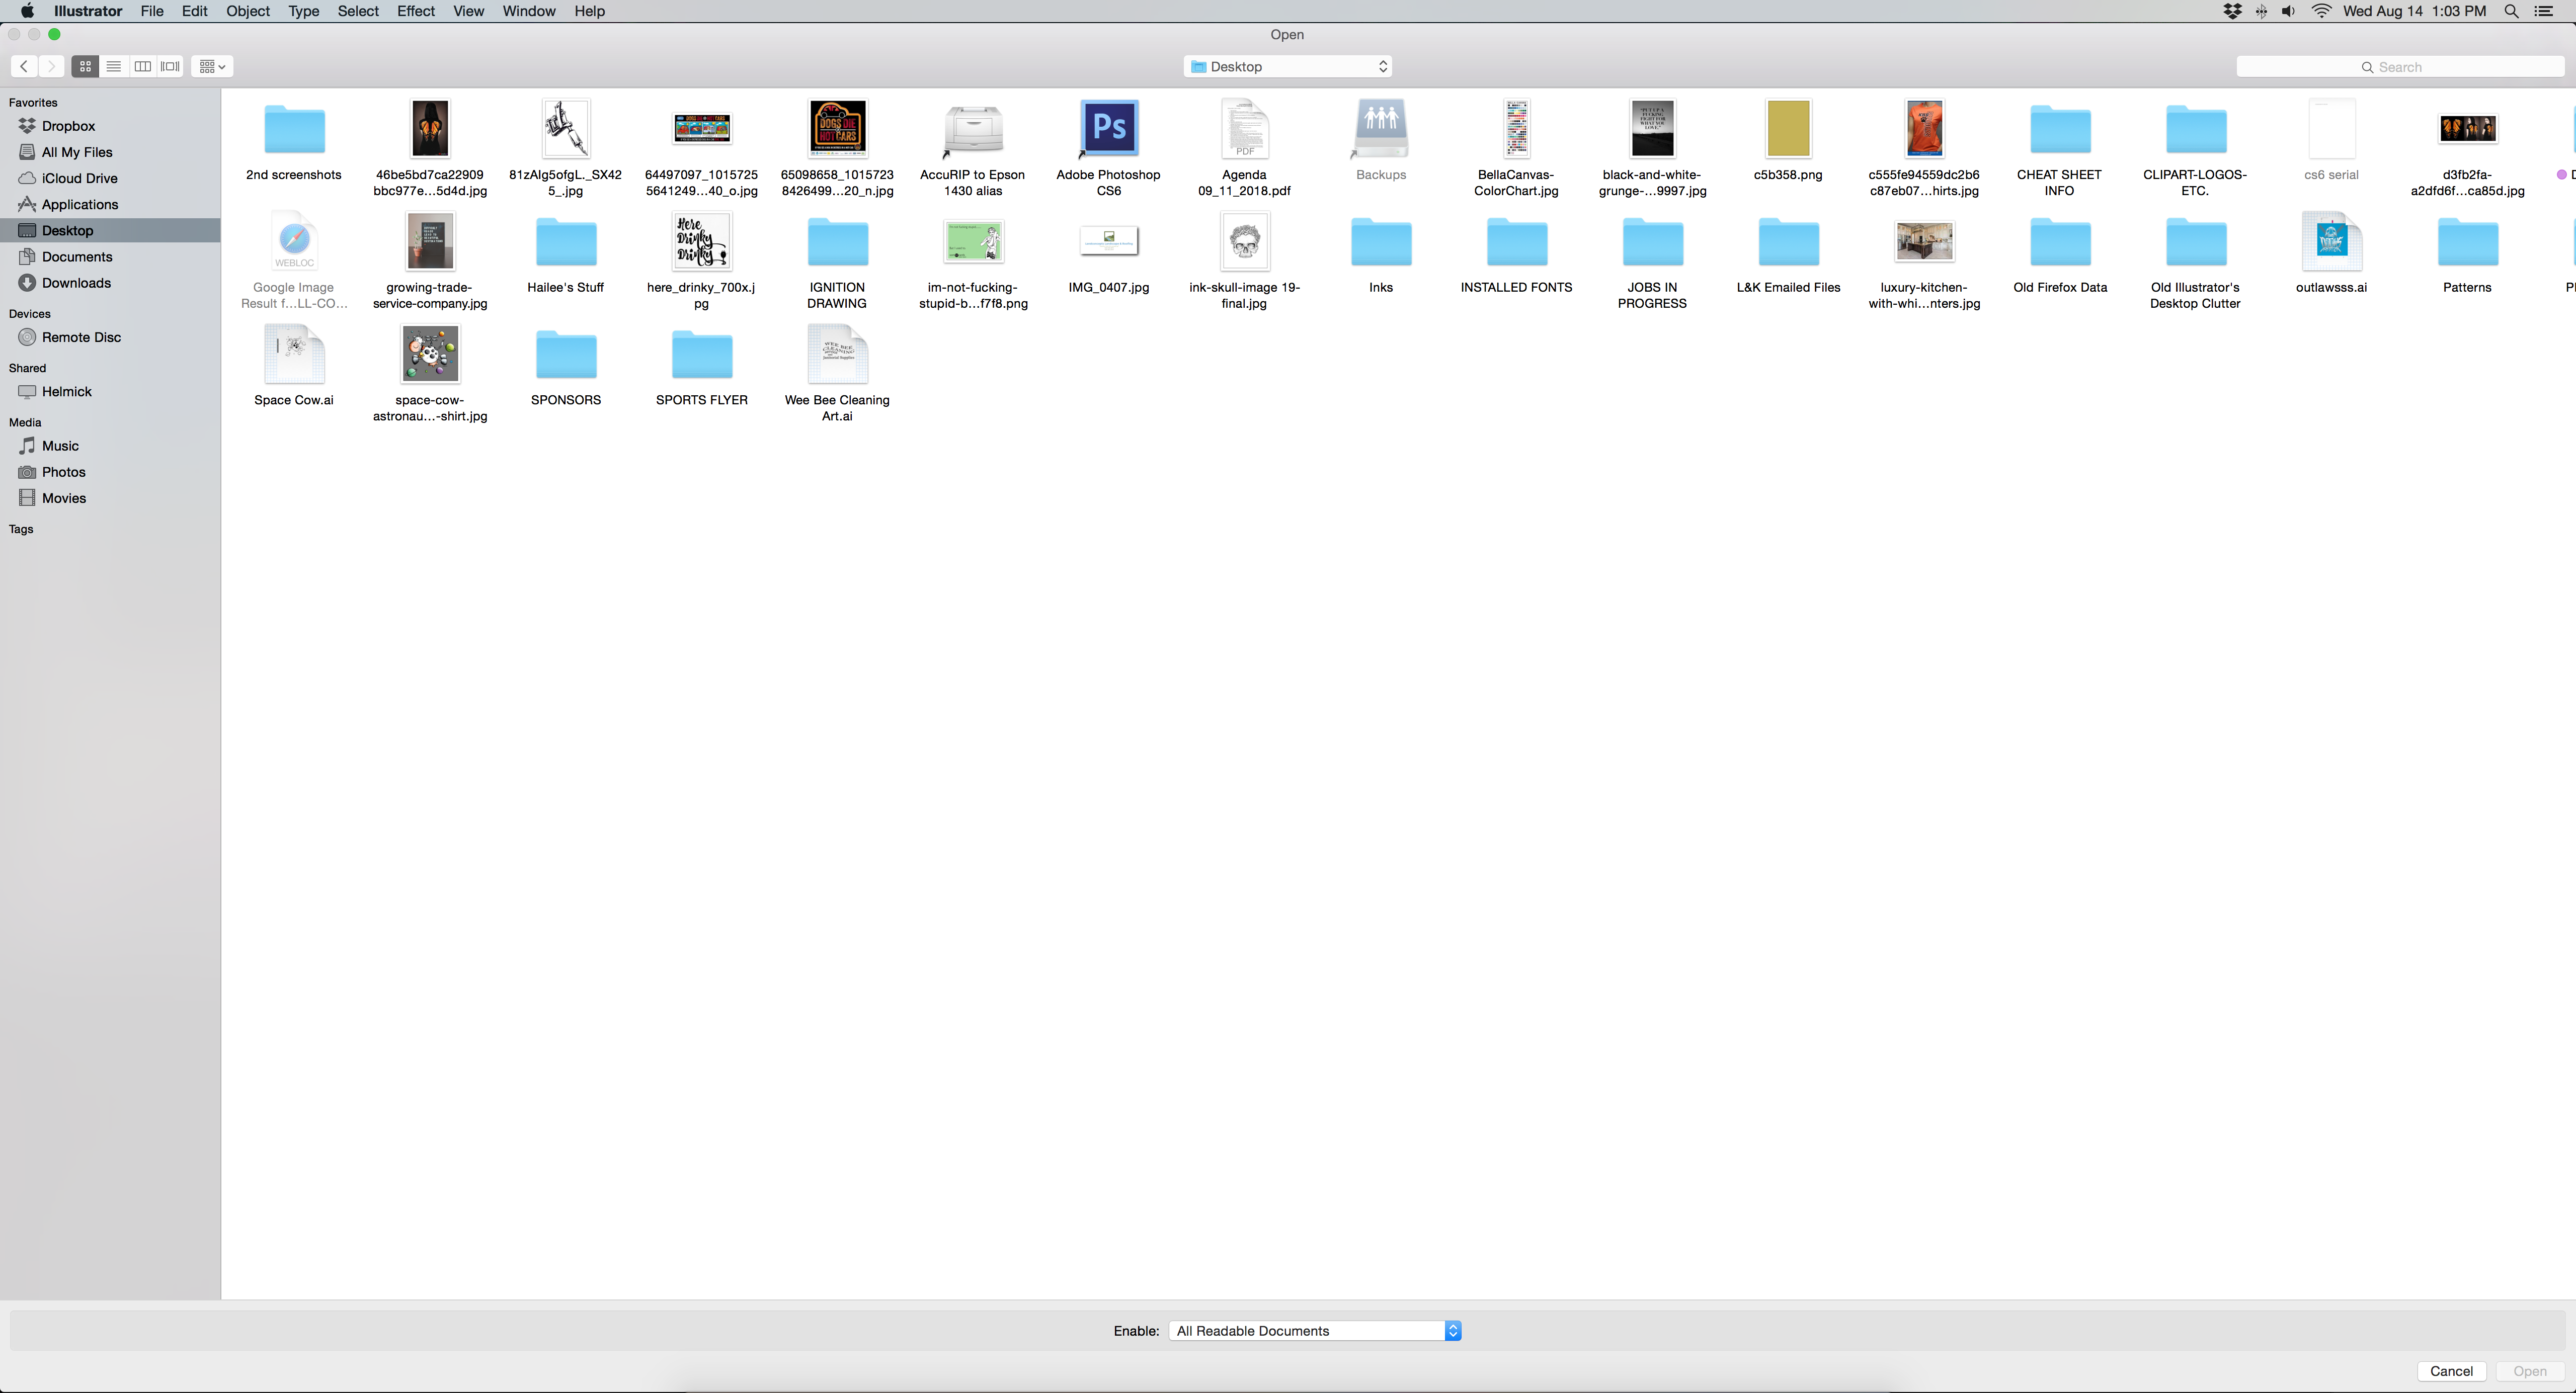Click the Search field
Screen dimensions: 2576x1393
click(2400, 67)
